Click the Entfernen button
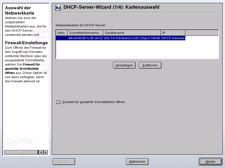 [150, 65]
